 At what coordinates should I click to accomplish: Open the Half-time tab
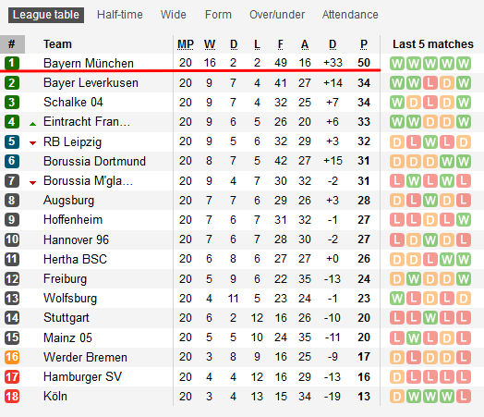tap(120, 15)
